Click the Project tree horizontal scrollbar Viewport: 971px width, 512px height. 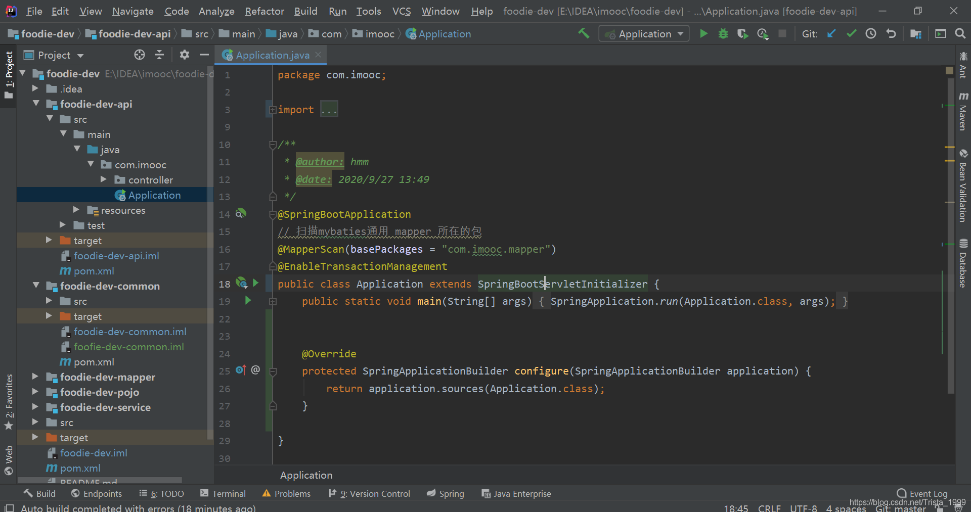(100, 480)
